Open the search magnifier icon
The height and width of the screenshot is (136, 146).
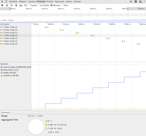click(2, 2)
